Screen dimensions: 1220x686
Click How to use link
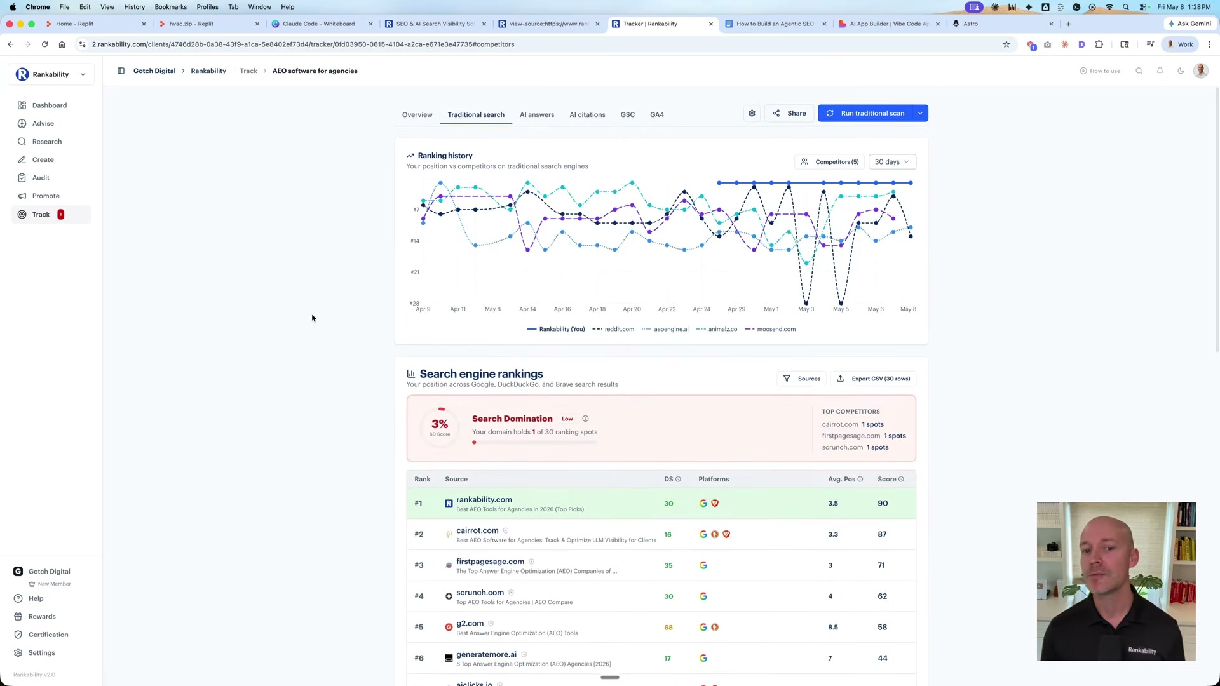point(1100,71)
